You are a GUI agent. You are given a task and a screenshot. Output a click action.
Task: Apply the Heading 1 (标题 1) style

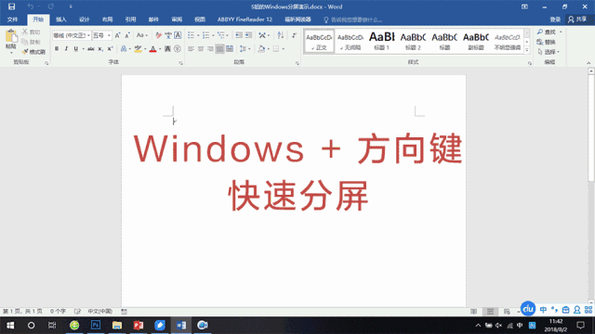[382, 41]
